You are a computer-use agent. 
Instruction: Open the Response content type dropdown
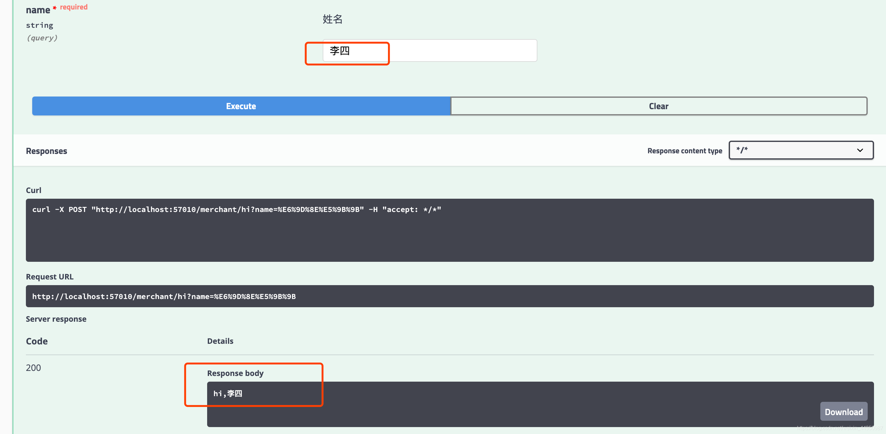click(x=801, y=150)
